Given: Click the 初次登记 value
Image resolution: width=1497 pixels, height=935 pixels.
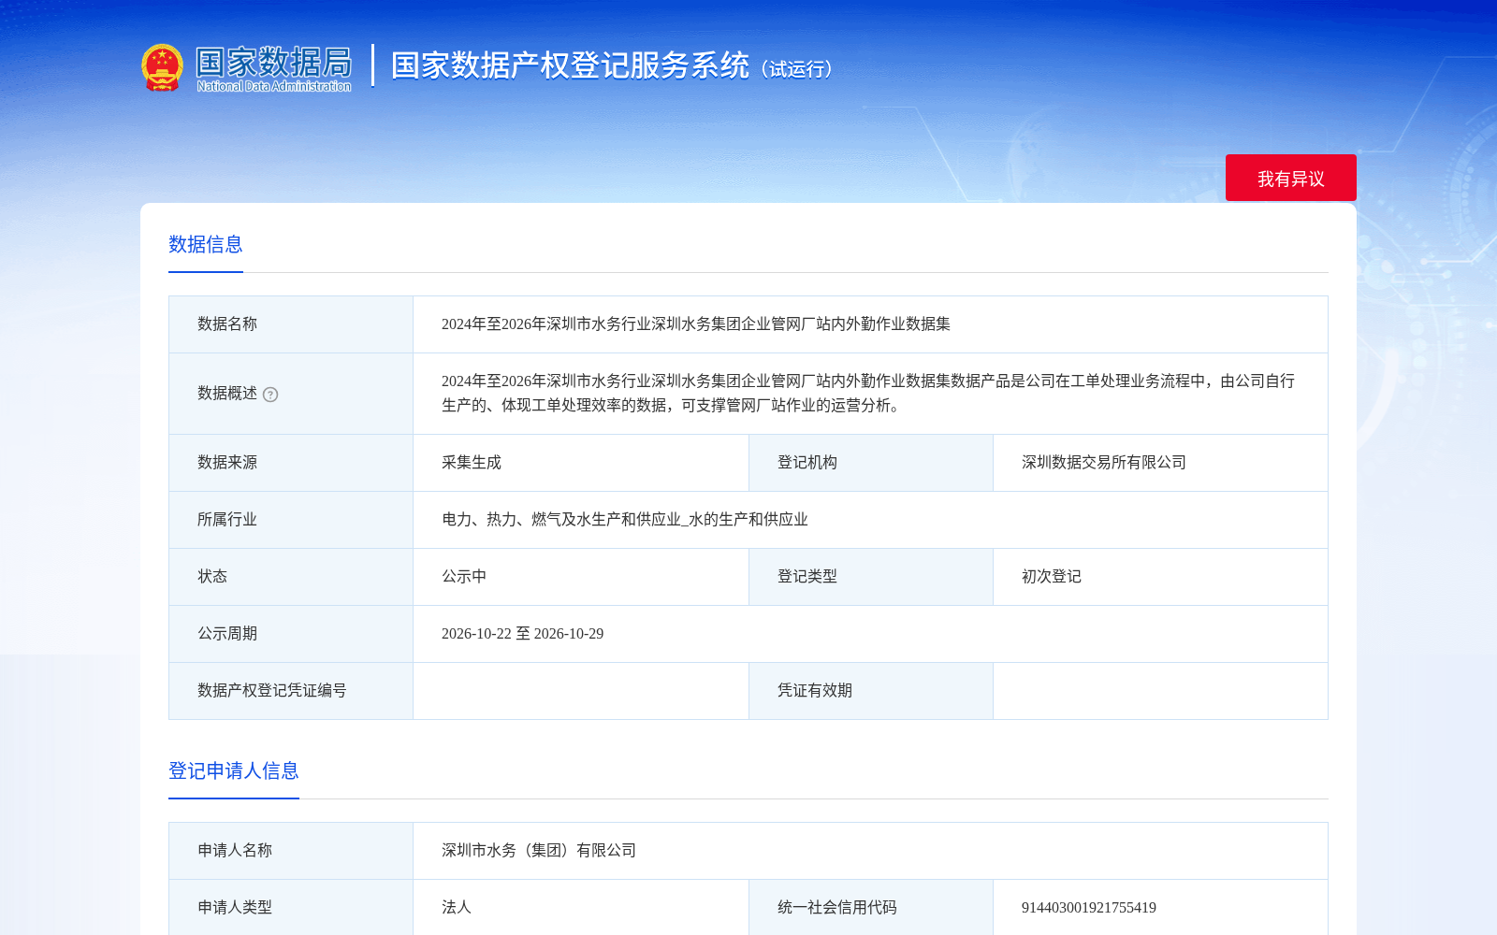Looking at the screenshot, I should [x=1052, y=577].
